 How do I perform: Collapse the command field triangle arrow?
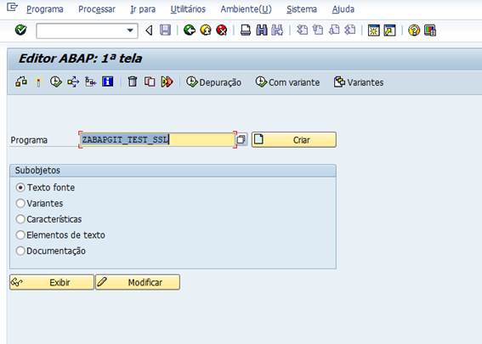[x=149, y=30]
